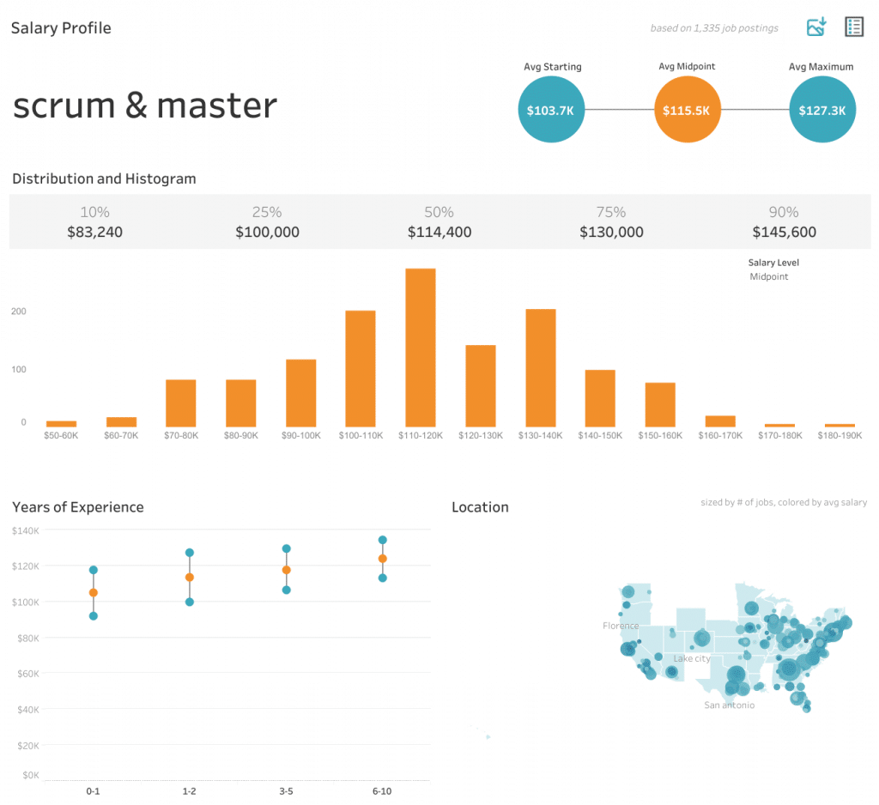Screen dimensions: 879x805
Task: Click the top maximum dot for 6-10 years
Action: coord(382,541)
